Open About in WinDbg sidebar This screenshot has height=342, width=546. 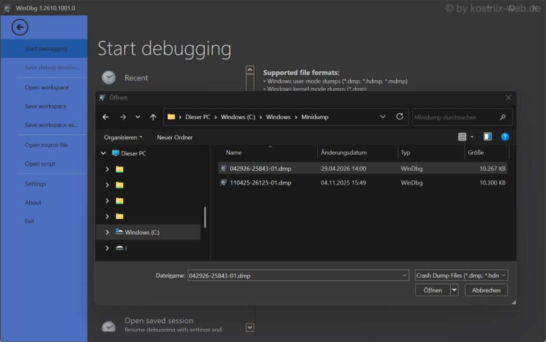33,203
